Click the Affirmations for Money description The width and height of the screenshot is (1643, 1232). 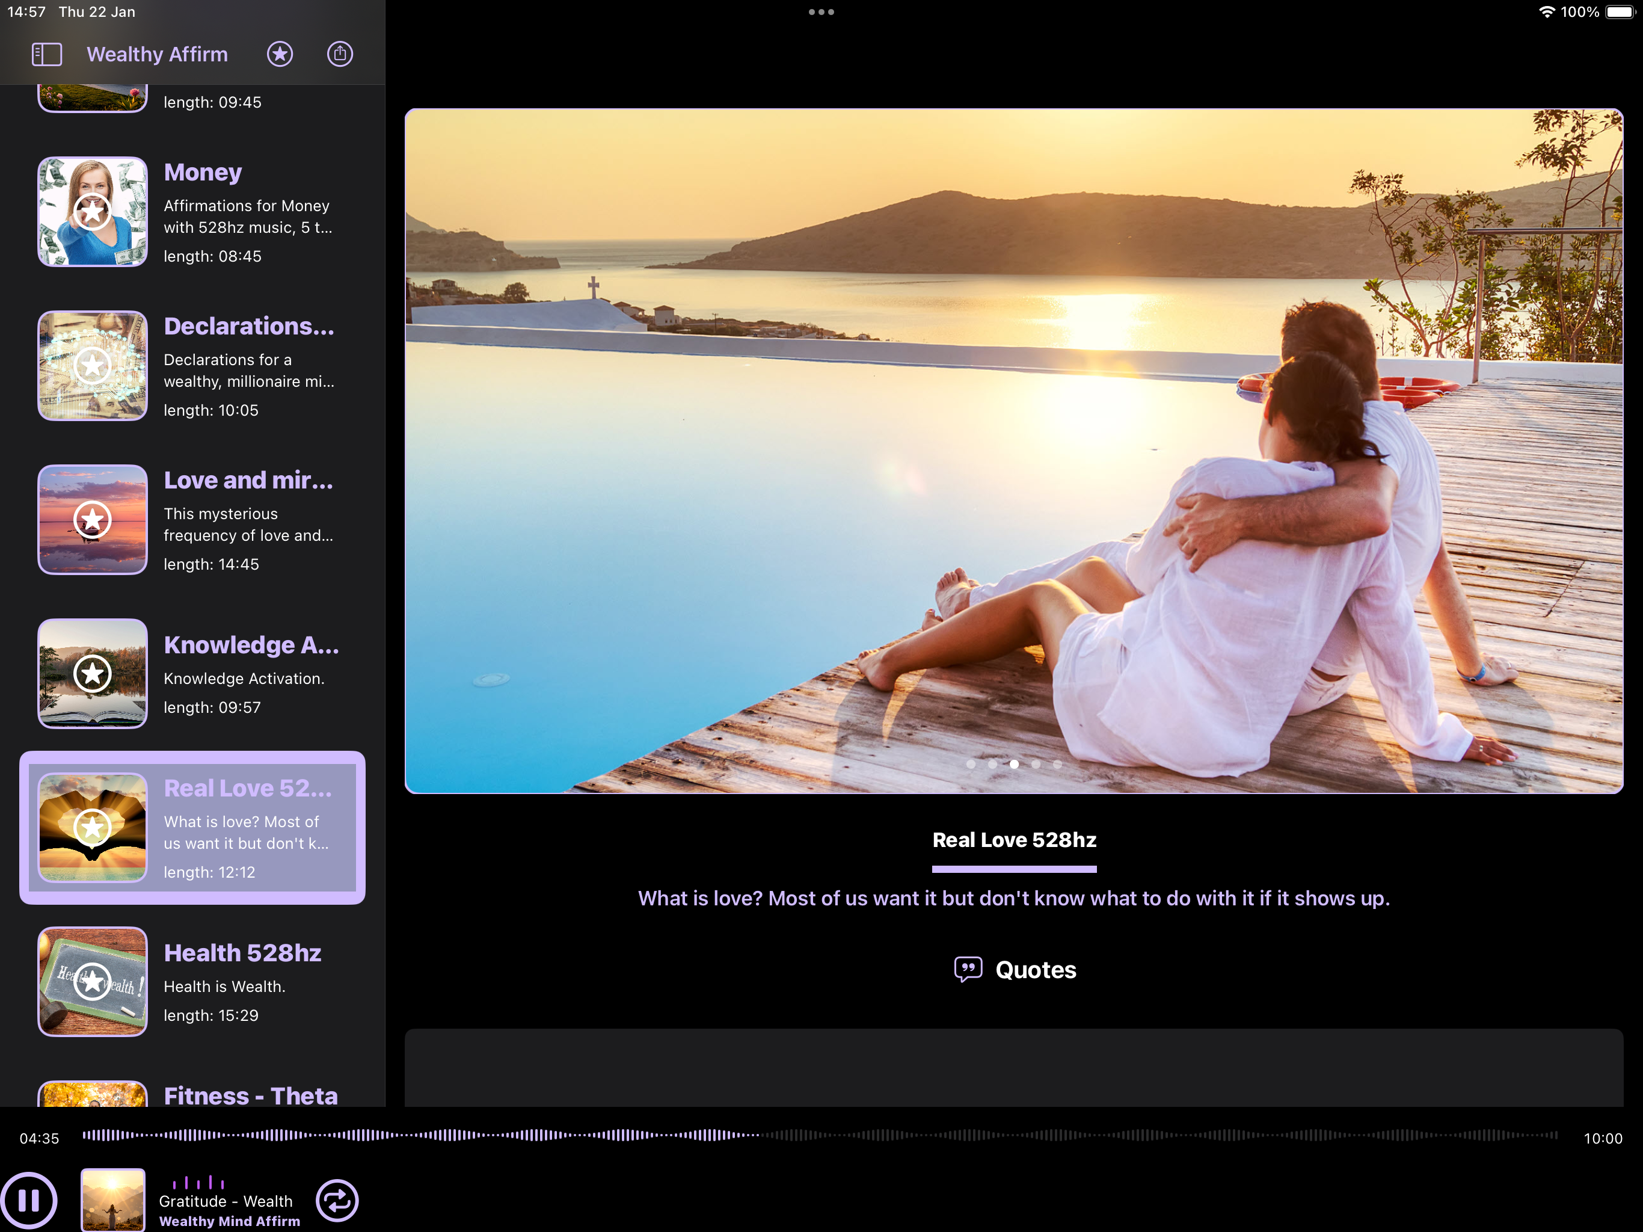pos(248,216)
